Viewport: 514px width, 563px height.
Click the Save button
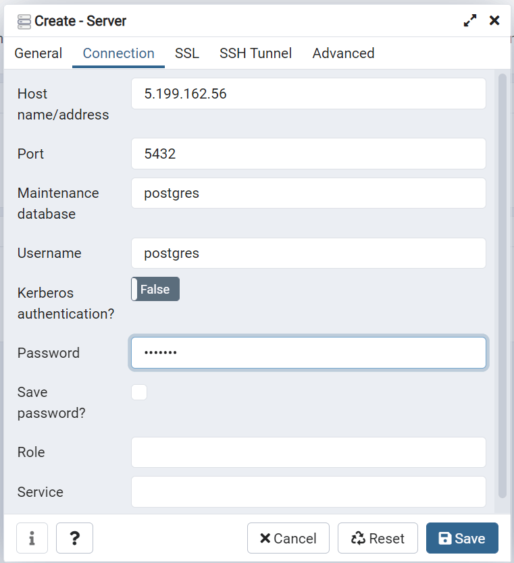462,538
